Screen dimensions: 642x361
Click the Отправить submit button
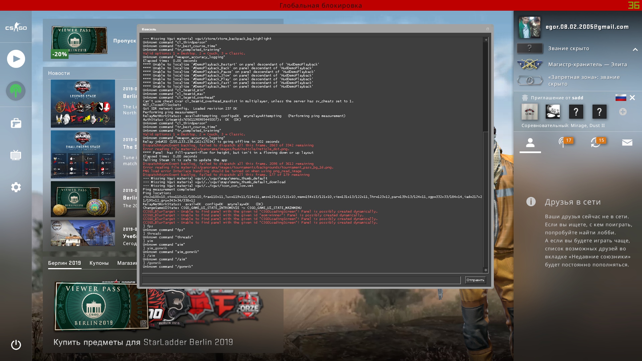pos(475,280)
